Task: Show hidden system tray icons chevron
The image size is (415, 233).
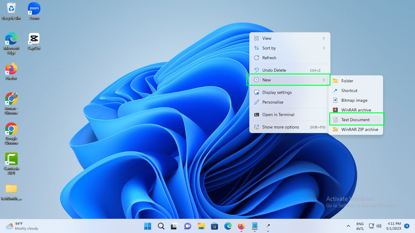Action: point(348,226)
